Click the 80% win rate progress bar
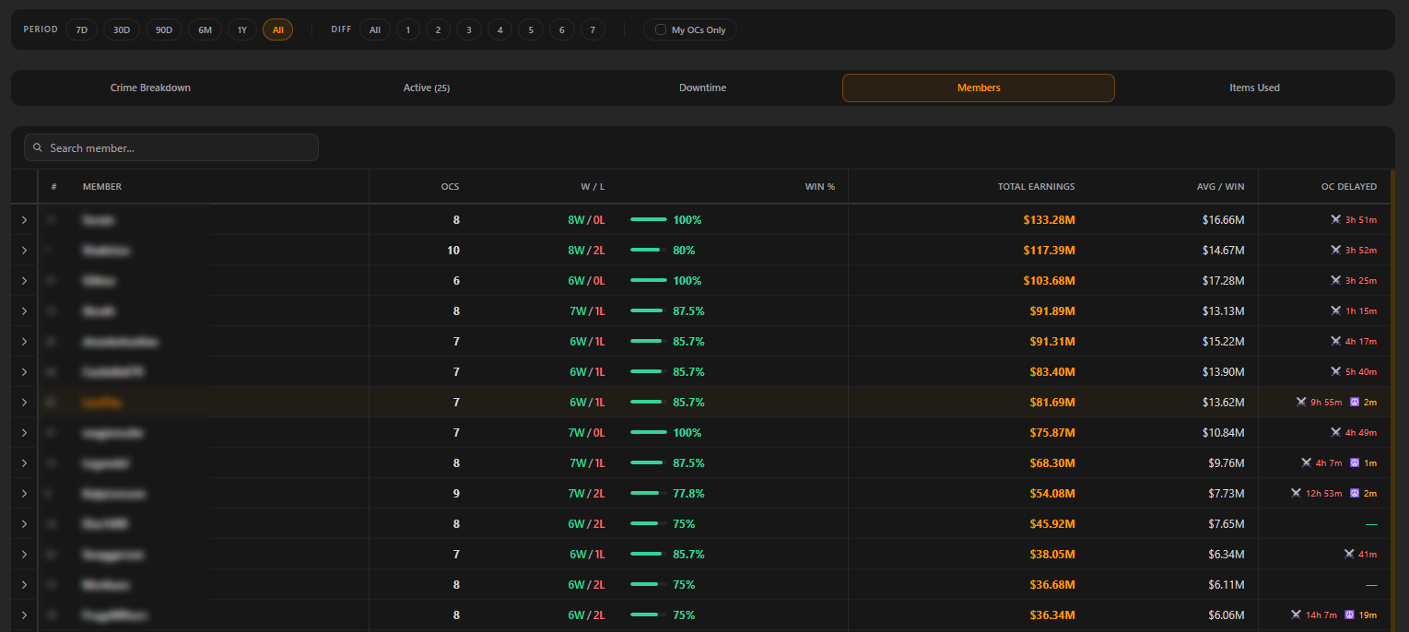The width and height of the screenshot is (1409, 632). [649, 251]
